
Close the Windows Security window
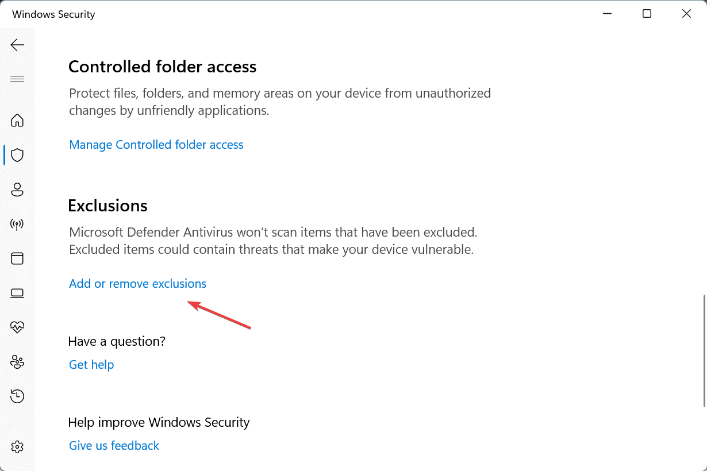pos(686,14)
